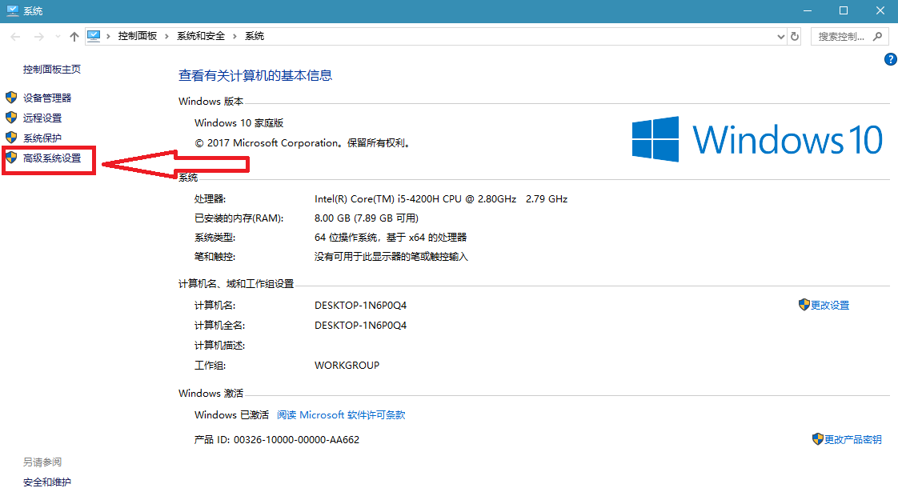Open Help with the question mark icon
The image size is (898, 504).
coord(891,59)
